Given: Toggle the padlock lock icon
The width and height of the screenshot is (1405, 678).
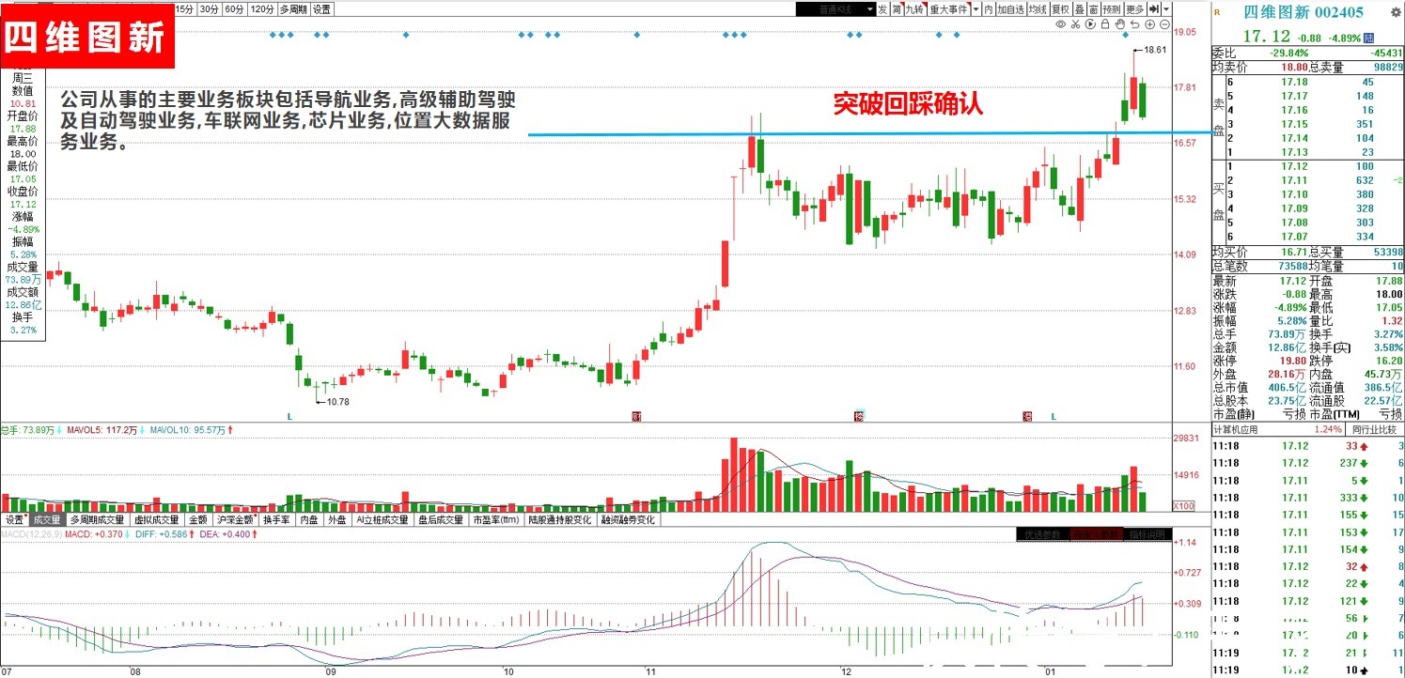Looking at the screenshot, I should point(1105,24).
